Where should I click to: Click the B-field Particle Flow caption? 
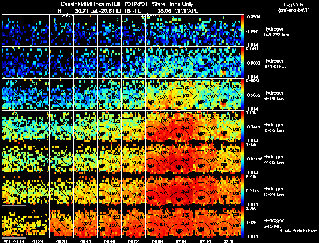click(x=298, y=231)
